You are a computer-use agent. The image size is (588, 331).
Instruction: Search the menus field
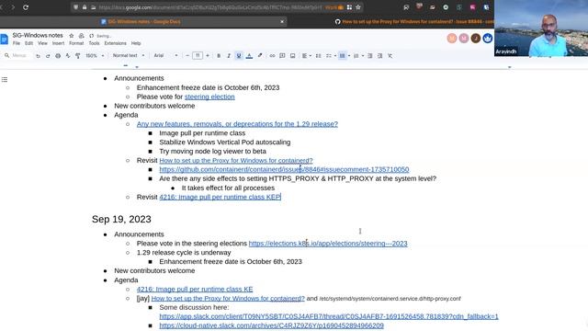(x=17, y=55)
